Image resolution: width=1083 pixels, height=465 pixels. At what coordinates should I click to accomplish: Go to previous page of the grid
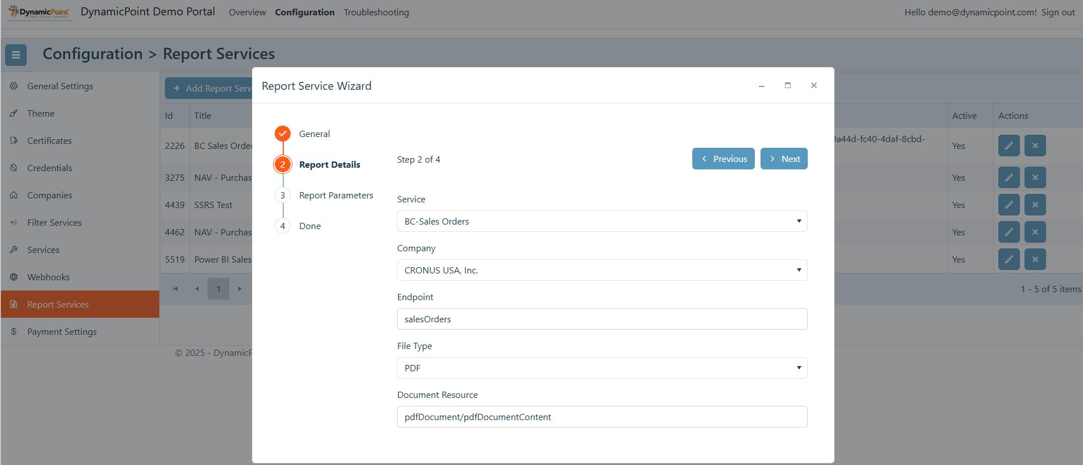click(197, 289)
